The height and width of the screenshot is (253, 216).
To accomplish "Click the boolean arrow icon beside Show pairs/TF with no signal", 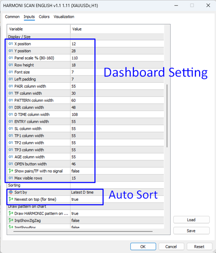I will point(11,171).
